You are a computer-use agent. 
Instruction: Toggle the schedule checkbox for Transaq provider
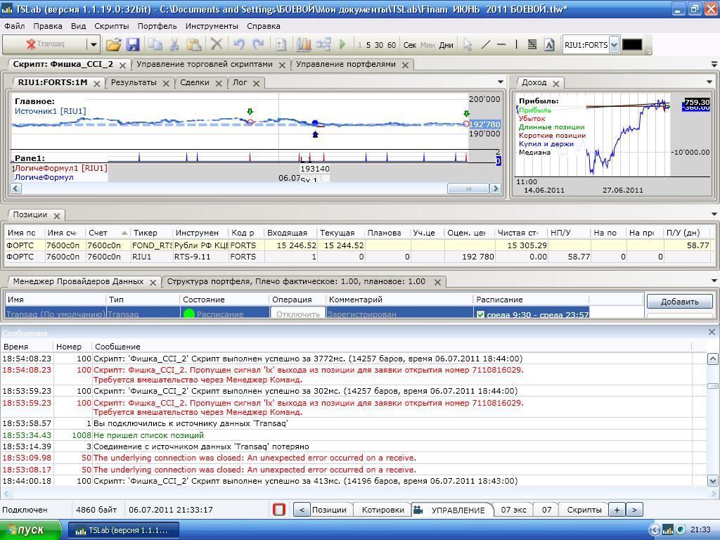click(x=481, y=315)
